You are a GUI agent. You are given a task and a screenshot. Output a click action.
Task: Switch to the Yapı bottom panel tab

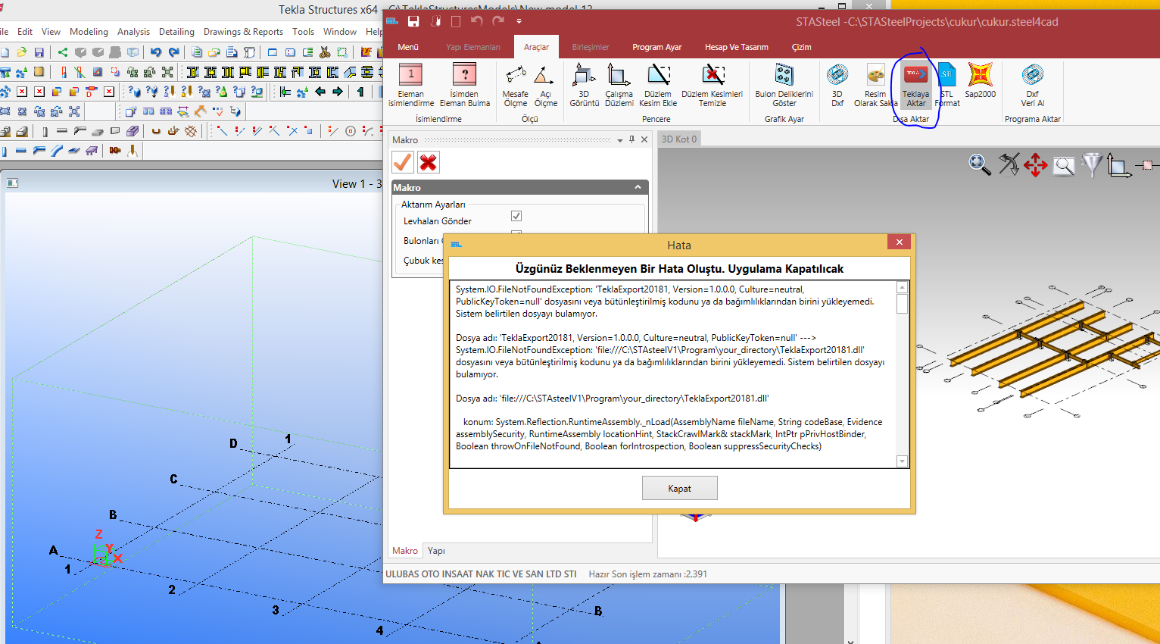(x=436, y=551)
